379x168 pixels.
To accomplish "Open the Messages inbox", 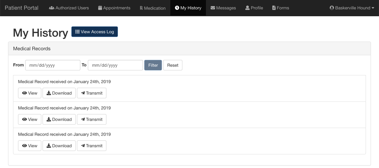I will [223, 8].
